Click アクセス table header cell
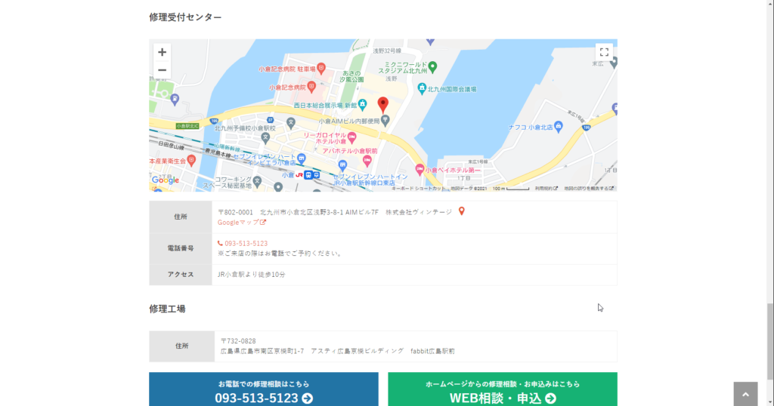The width and height of the screenshot is (774, 406). 181,275
